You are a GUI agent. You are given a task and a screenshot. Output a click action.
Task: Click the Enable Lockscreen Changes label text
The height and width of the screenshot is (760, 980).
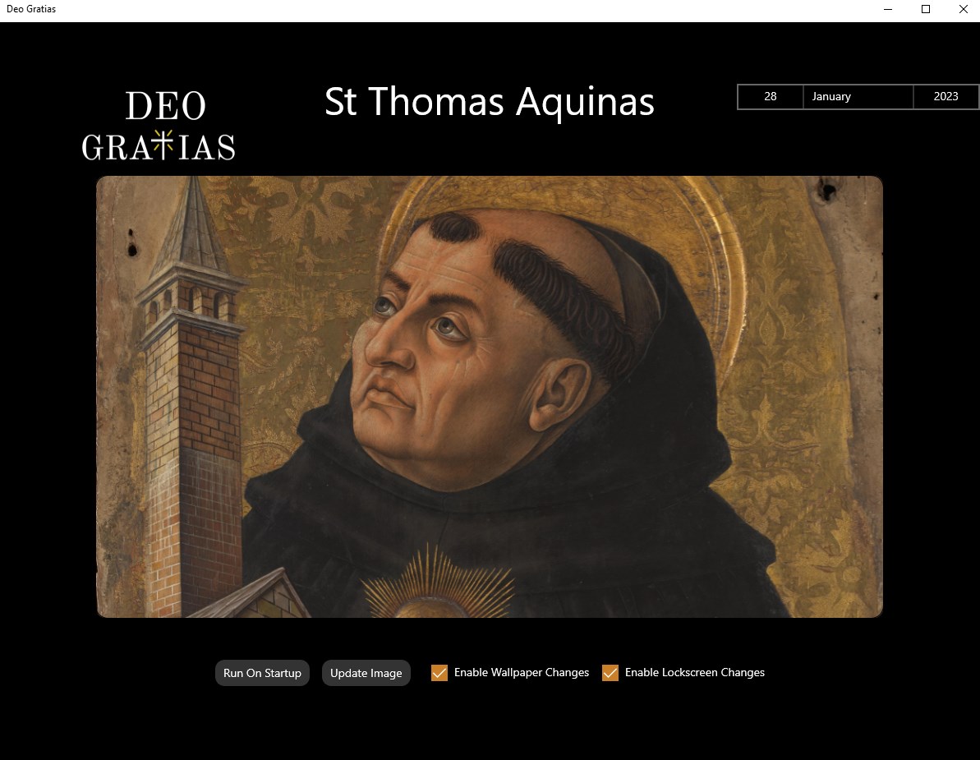click(694, 673)
